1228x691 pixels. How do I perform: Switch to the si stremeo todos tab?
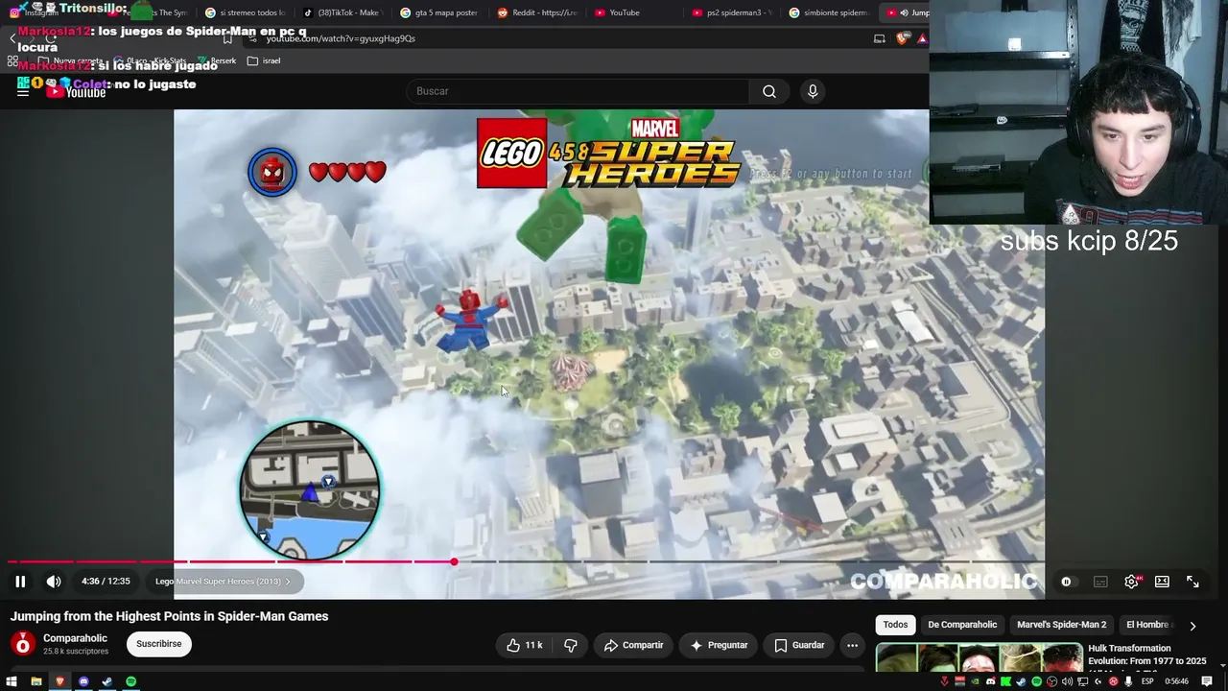point(246,12)
